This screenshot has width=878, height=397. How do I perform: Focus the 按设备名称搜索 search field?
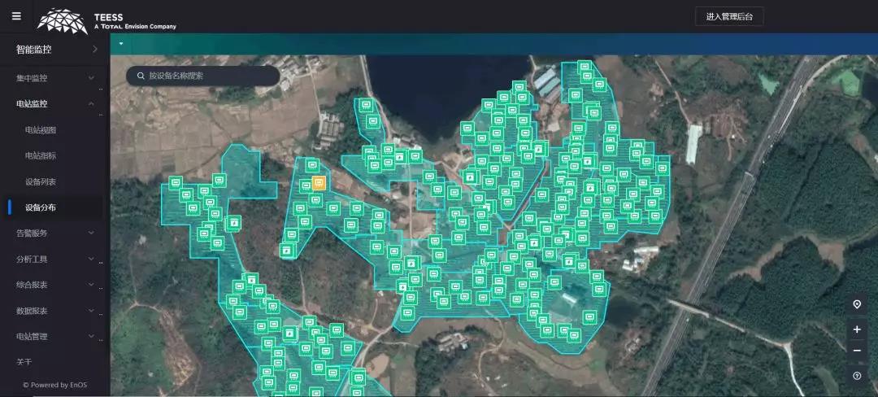coord(207,76)
